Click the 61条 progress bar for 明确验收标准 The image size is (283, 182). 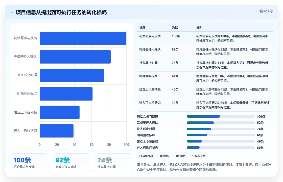221,135
